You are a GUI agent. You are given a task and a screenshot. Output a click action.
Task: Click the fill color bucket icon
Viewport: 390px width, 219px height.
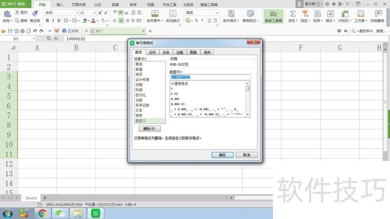[x=85, y=20]
